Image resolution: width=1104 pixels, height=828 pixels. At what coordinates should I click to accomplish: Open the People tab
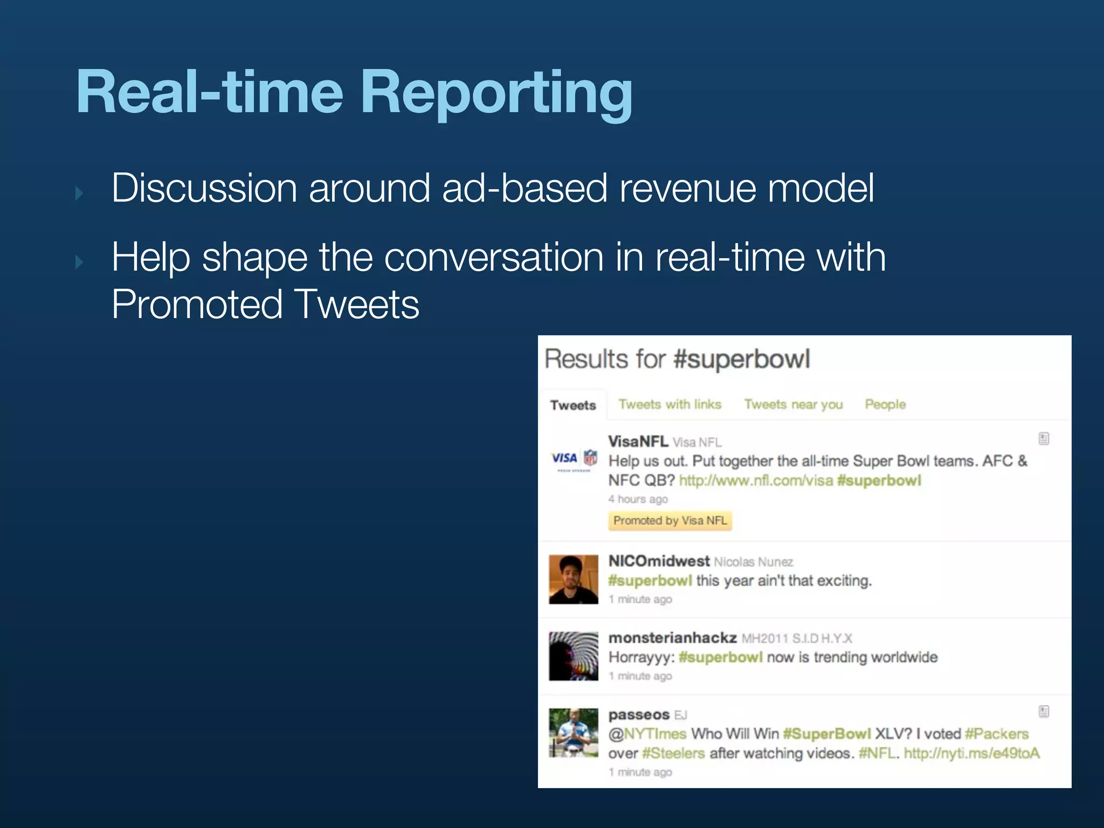(x=885, y=404)
